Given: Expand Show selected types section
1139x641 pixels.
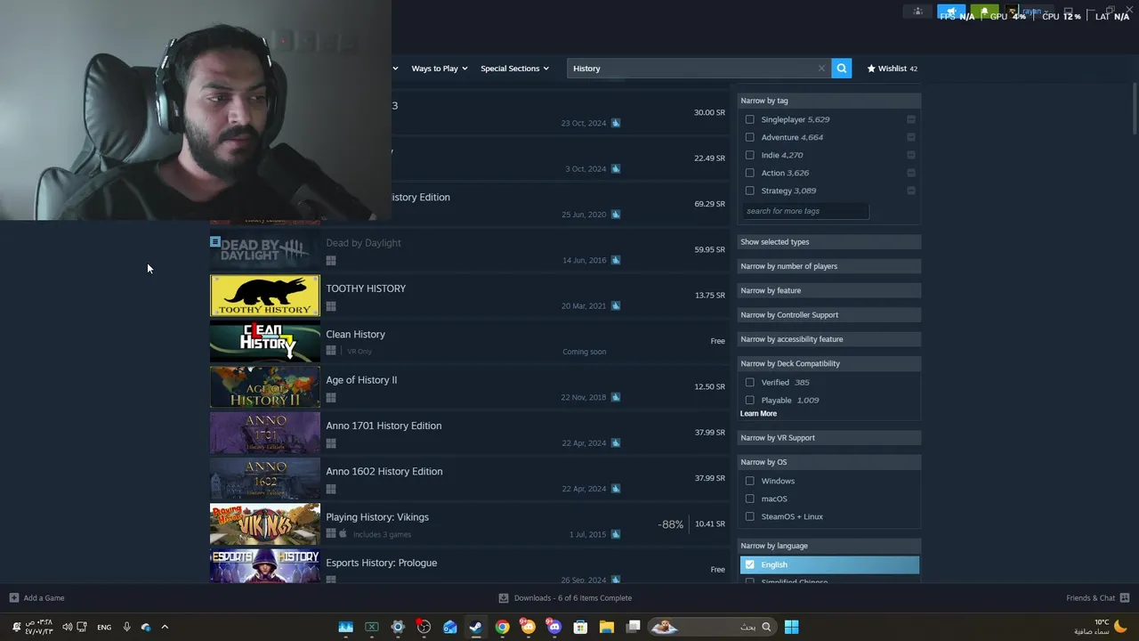Looking at the screenshot, I should point(829,242).
